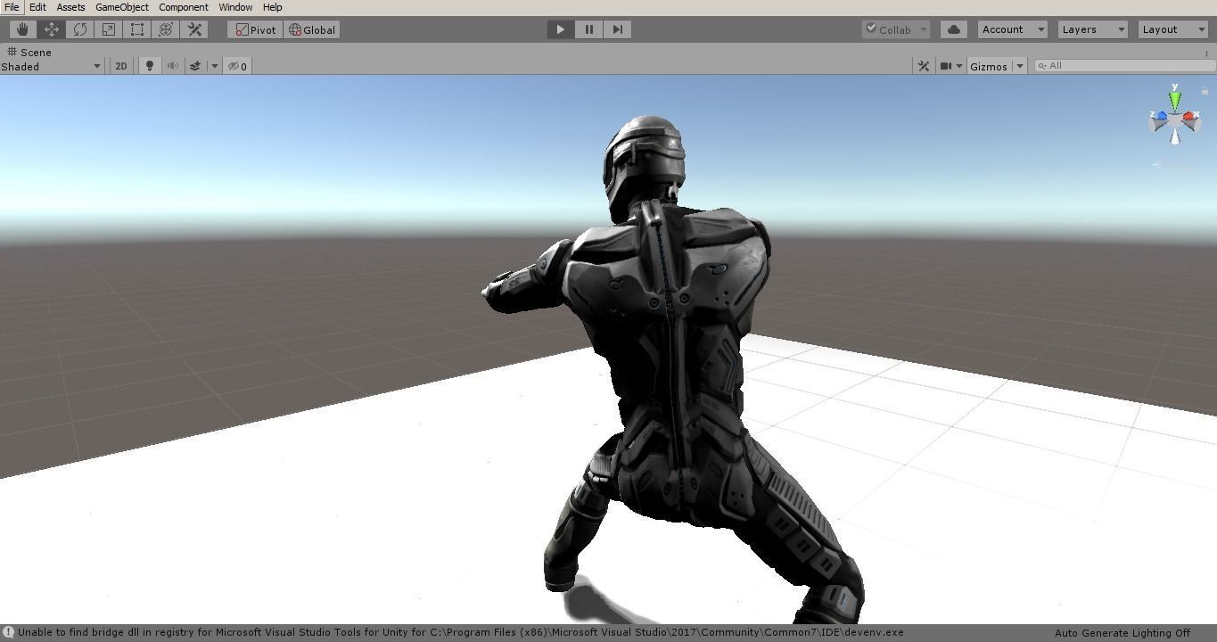Toggle the scene gizmo lock
1217x642 pixels.
pyautogui.click(x=1205, y=90)
